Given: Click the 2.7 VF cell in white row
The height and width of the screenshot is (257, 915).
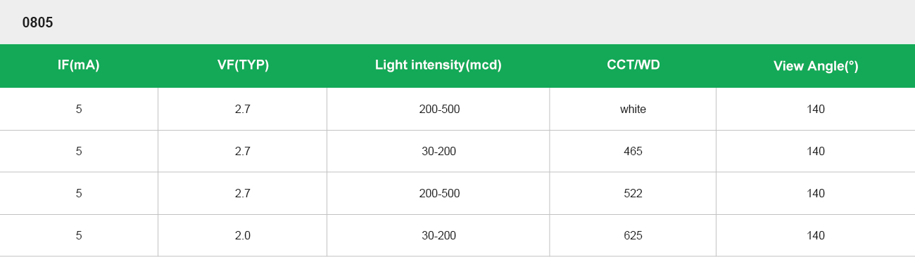Looking at the screenshot, I should point(243,109).
